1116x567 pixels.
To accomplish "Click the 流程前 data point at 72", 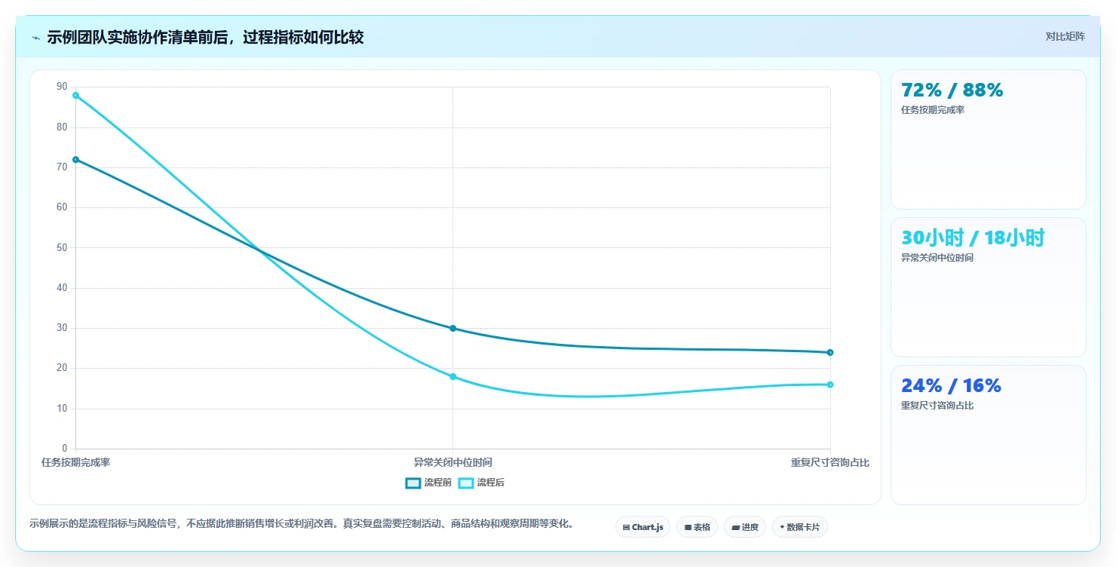I will [x=75, y=160].
